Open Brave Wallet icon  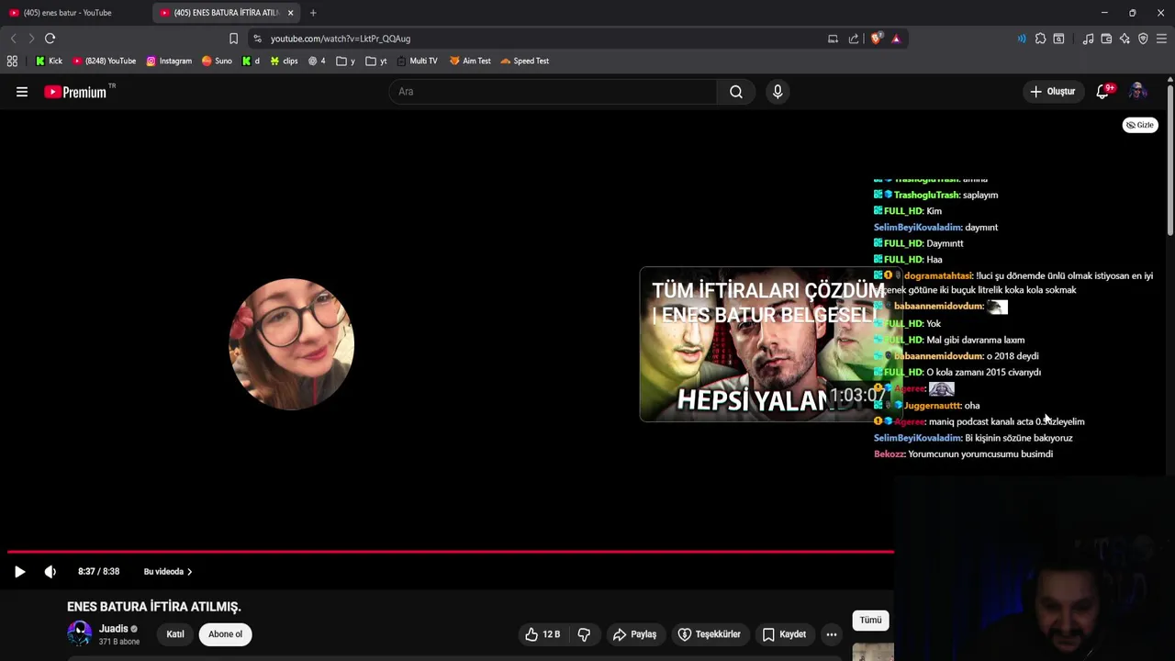click(x=1106, y=39)
